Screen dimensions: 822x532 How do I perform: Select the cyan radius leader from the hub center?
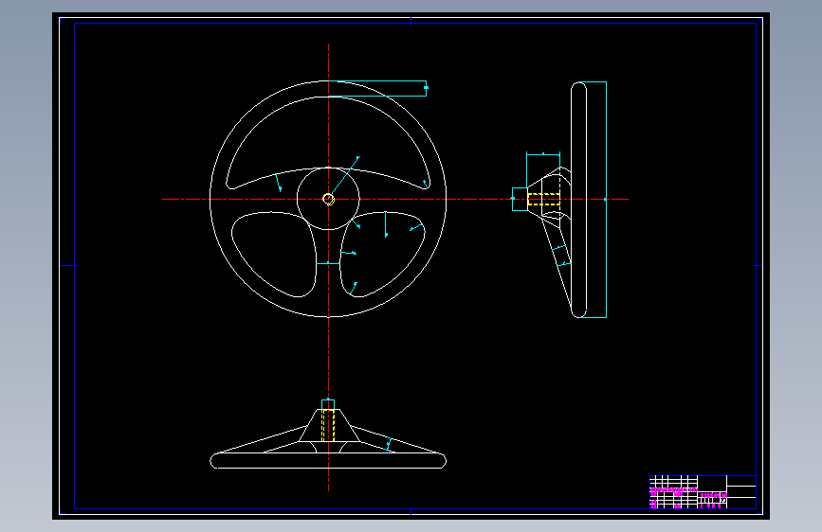(344, 177)
